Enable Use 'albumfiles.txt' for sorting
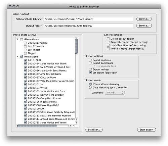Screen dimensions: 168x146 coord(108,45)
